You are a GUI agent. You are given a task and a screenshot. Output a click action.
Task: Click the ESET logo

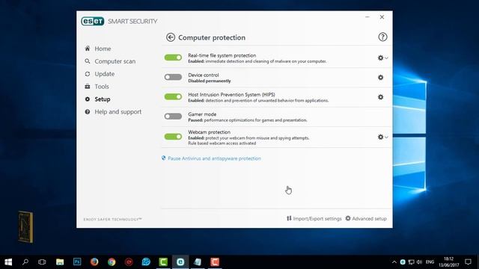tap(93, 21)
